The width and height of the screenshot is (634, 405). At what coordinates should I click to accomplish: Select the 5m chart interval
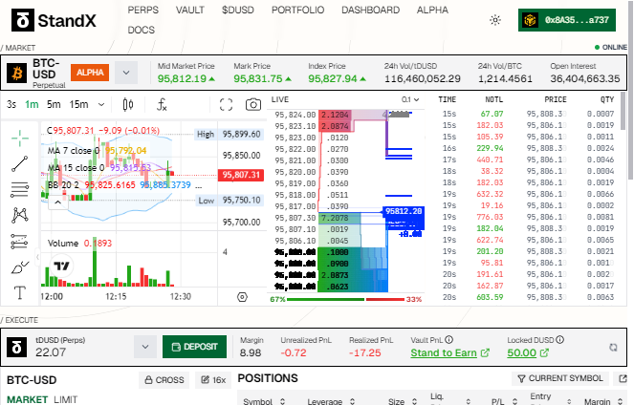pyautogui.click(x=54, y=104)
